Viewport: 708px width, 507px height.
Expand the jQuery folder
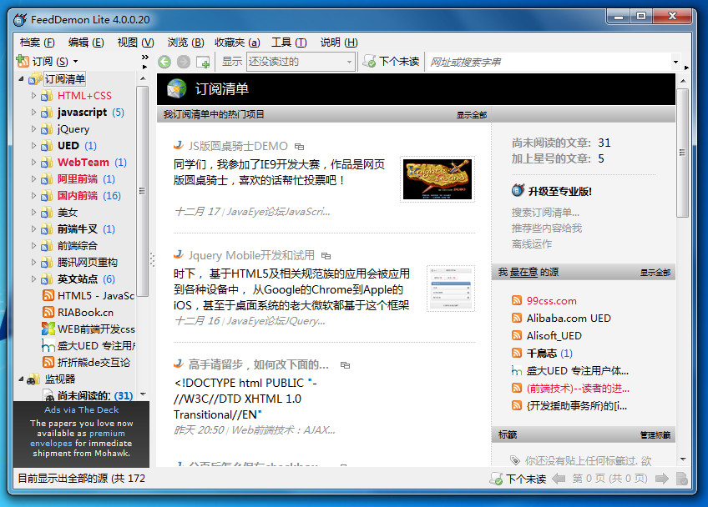pos(33,129)
